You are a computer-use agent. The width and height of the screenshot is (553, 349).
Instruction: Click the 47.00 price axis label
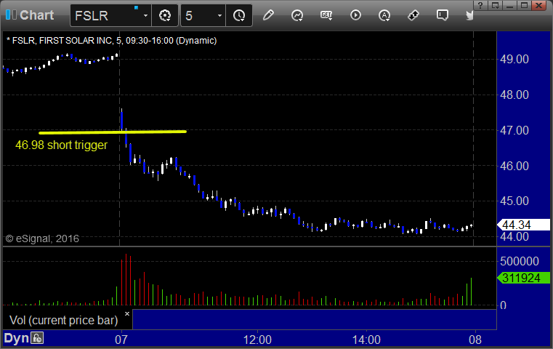(514, 130)
